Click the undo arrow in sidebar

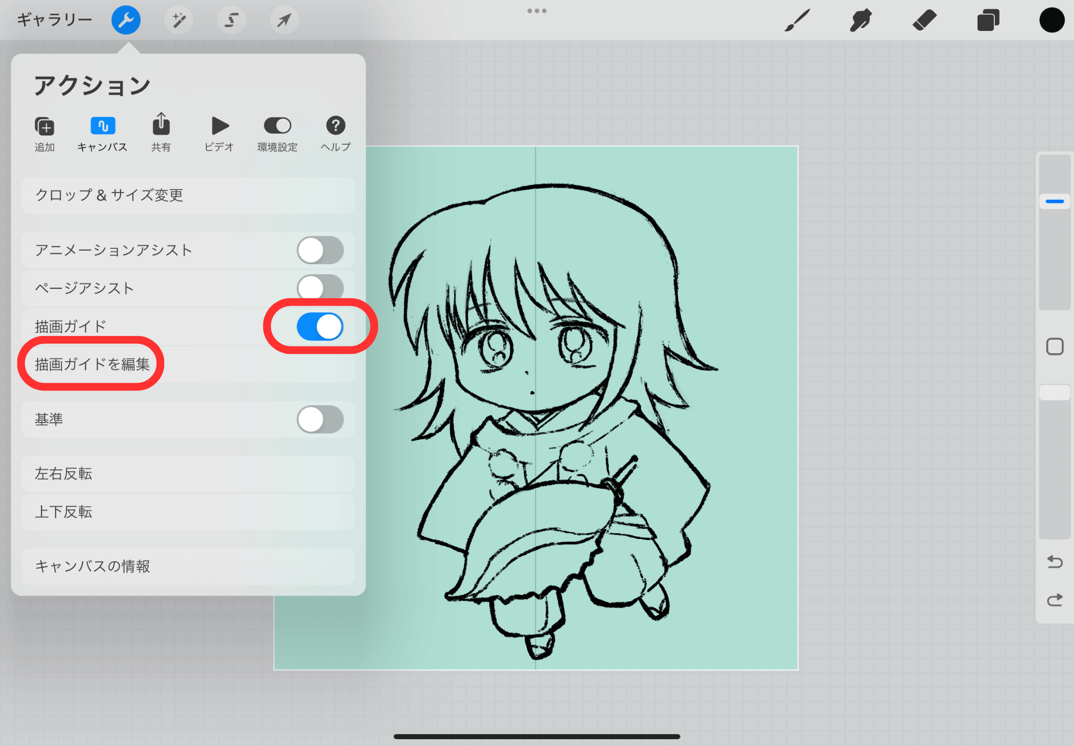click(x=1055, y=562)
